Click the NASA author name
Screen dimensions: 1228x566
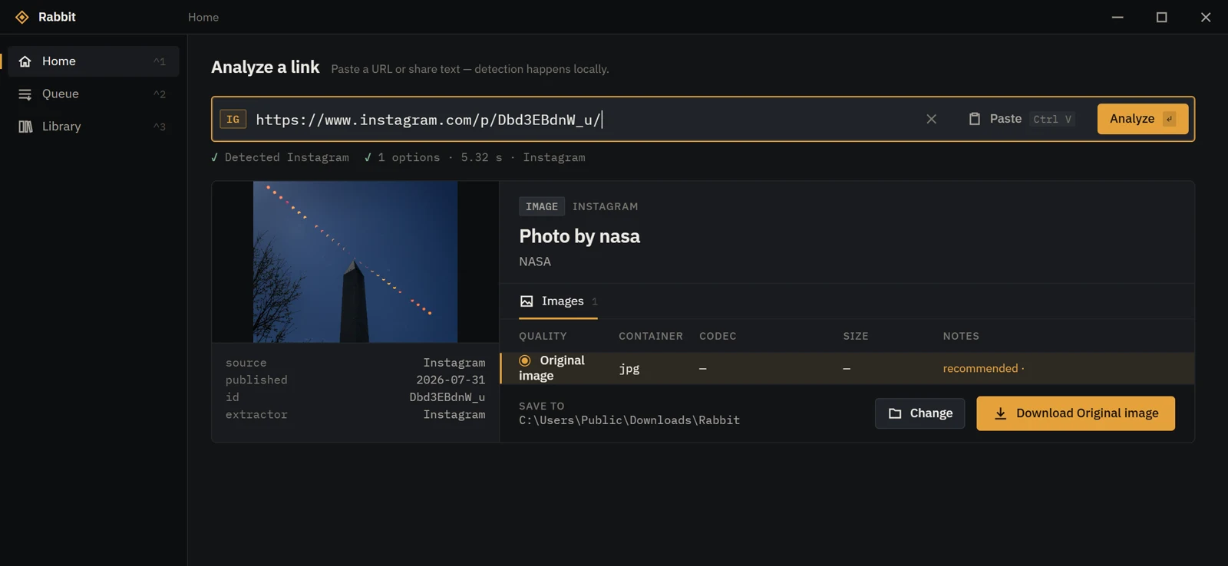tap(535, 262)
